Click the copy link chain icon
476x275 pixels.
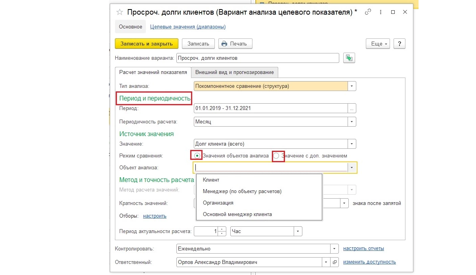(x=368, y=12)
